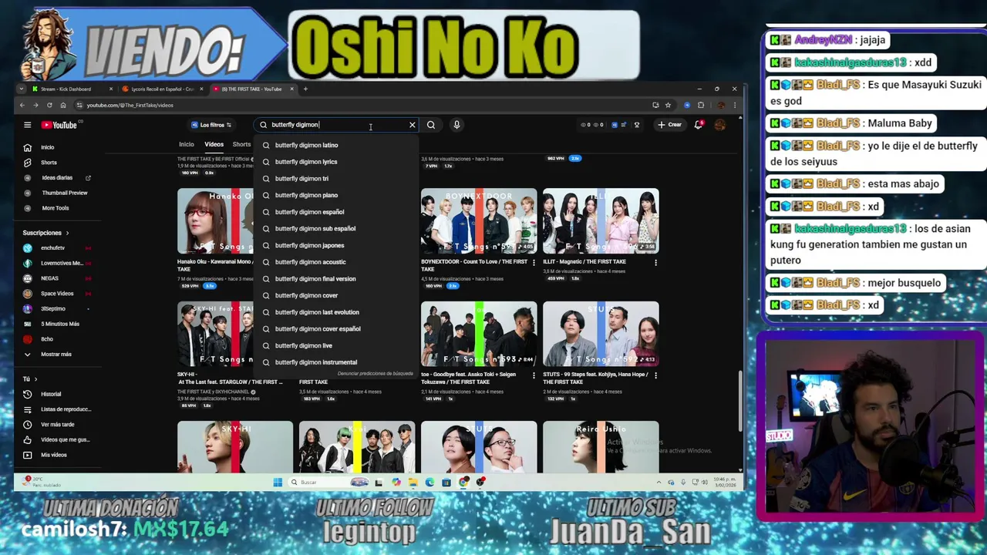Choose suggestion butterfly digimon last evolution
Image resolution: width=987 pixels, height=555 pixels.
(x=335, y=312)
